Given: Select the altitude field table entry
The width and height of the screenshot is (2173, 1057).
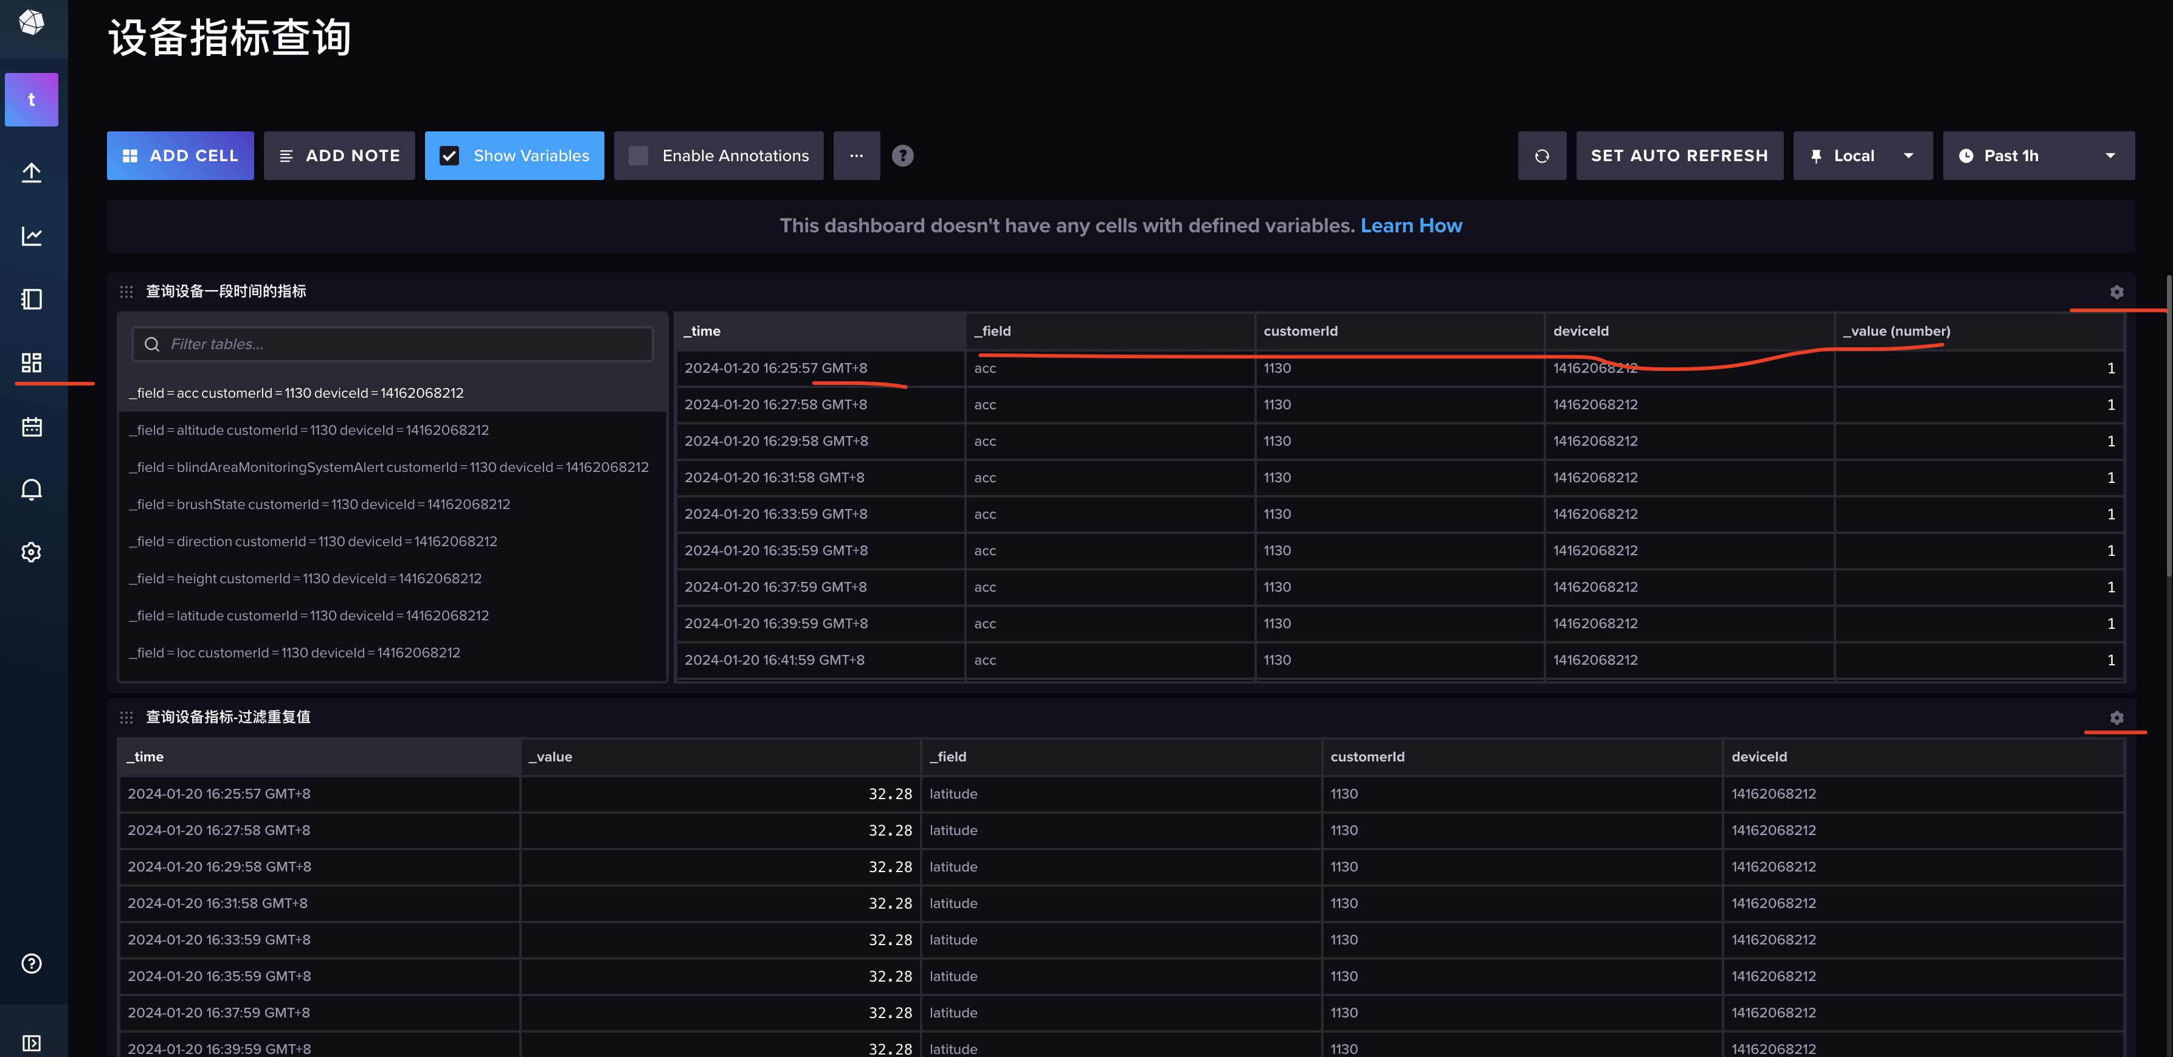Looking at the screenshot, I should click(x=309, y=430).
